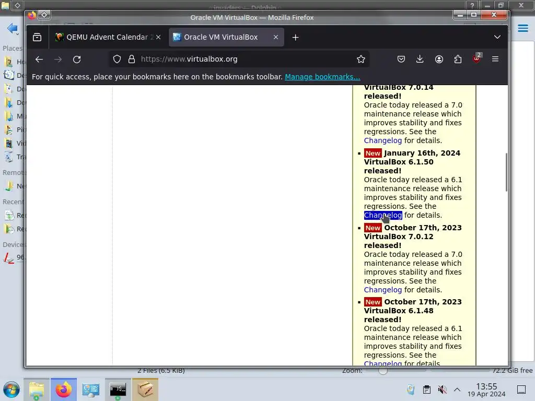Open system settings taskbar icon
Viewport: 535px width, 401px height.
pos(91,390)
